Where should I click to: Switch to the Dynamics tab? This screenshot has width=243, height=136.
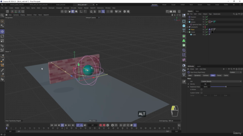(197, 76)
